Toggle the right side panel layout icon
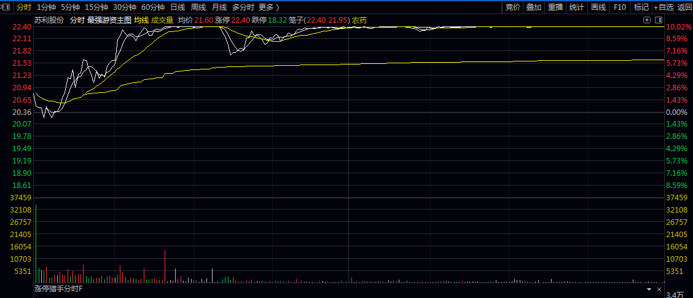Viewport: 693px width, 298px height. tap(659, 20)
